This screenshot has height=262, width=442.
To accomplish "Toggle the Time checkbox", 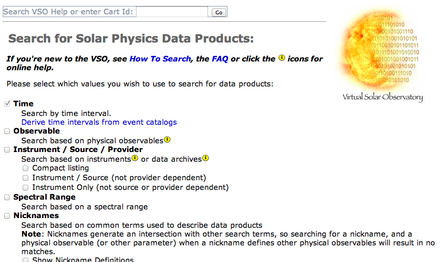I will tap(7, 104).
